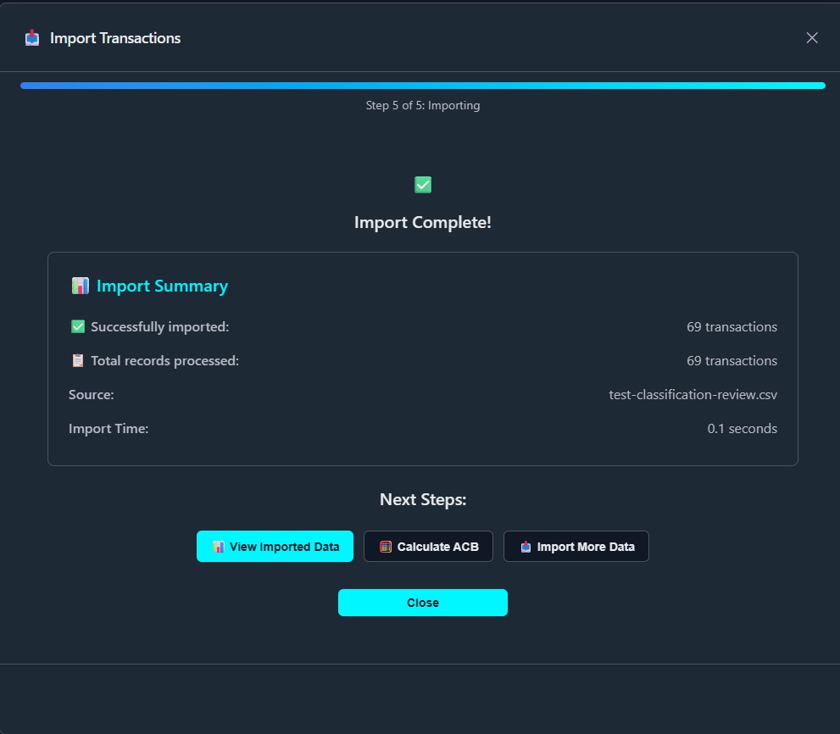Click the Next Steps: heading
Image resolution: width=840 pixels, height=734 pixels.
(423, 500)
